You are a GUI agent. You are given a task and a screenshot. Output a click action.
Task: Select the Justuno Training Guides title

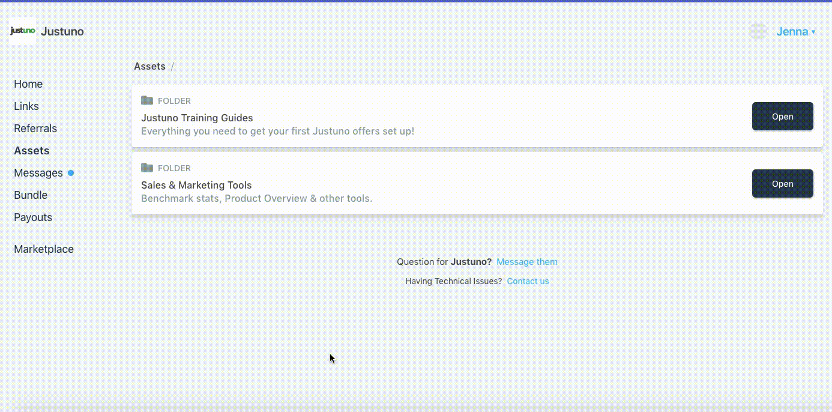[197, 118]
